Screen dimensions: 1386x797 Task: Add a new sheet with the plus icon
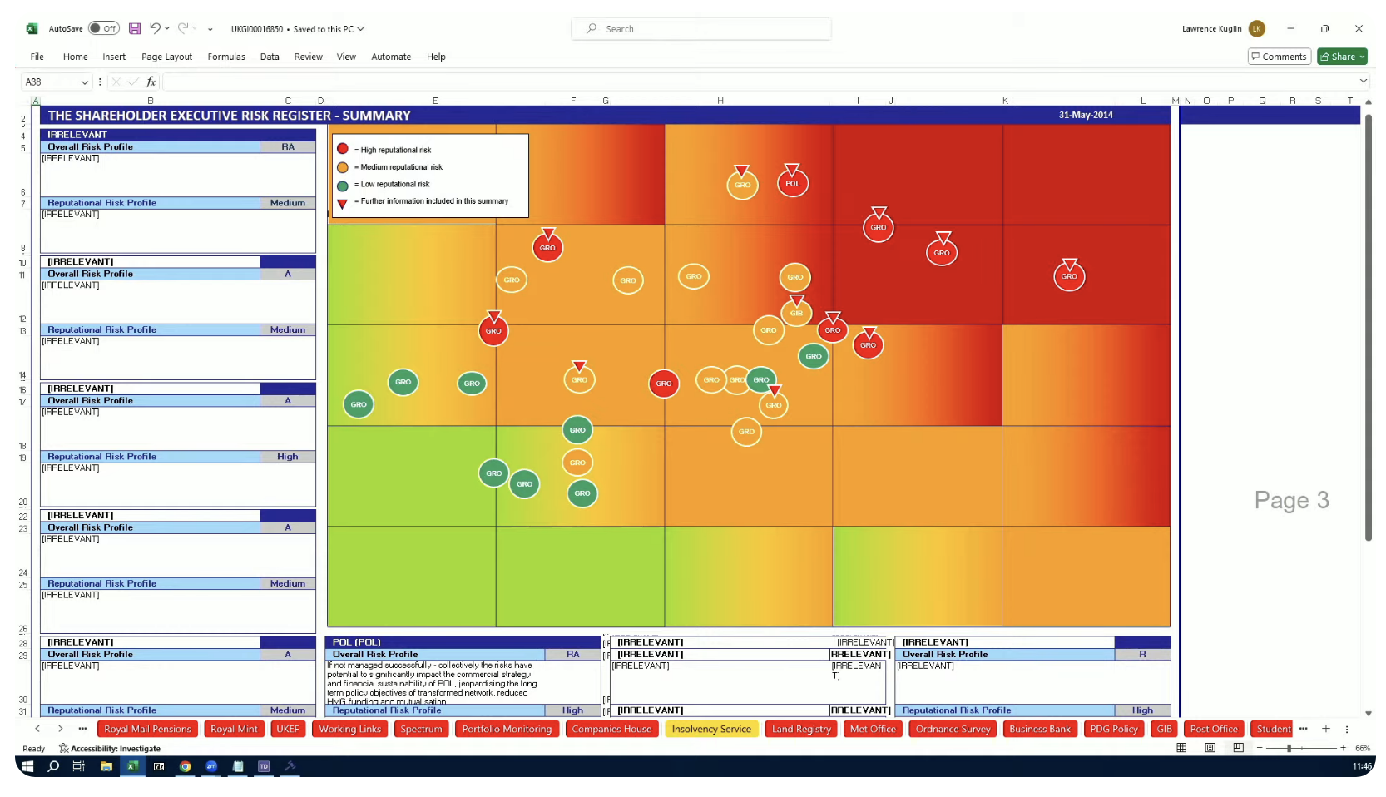pyautogui.click(x=1326, y=729)
